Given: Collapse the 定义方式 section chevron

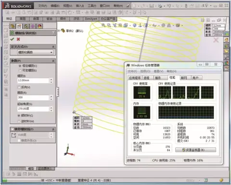Looking at the screenshot, I should click(x=53, y=47).
